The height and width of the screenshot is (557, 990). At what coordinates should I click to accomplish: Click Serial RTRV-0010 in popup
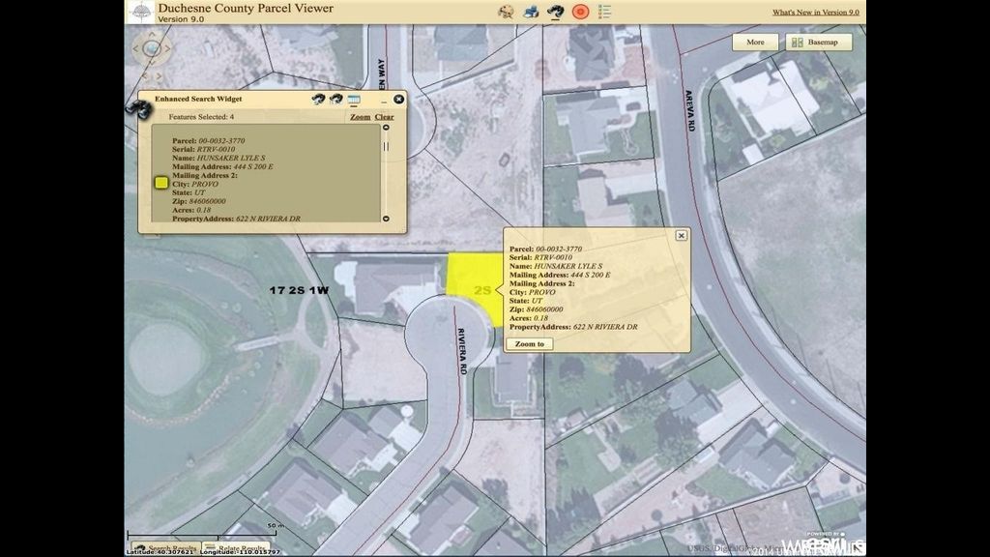[540, 257]
